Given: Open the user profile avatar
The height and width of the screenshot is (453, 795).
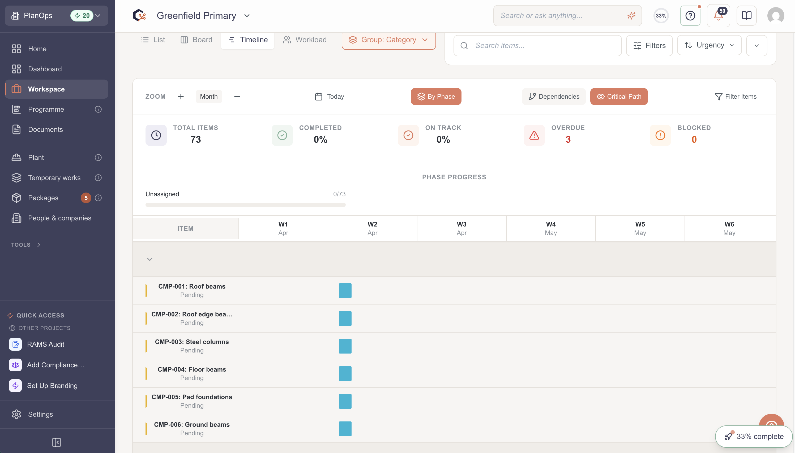Looking at the screenshot, I should pyautogui.click(x=775, y=16).
